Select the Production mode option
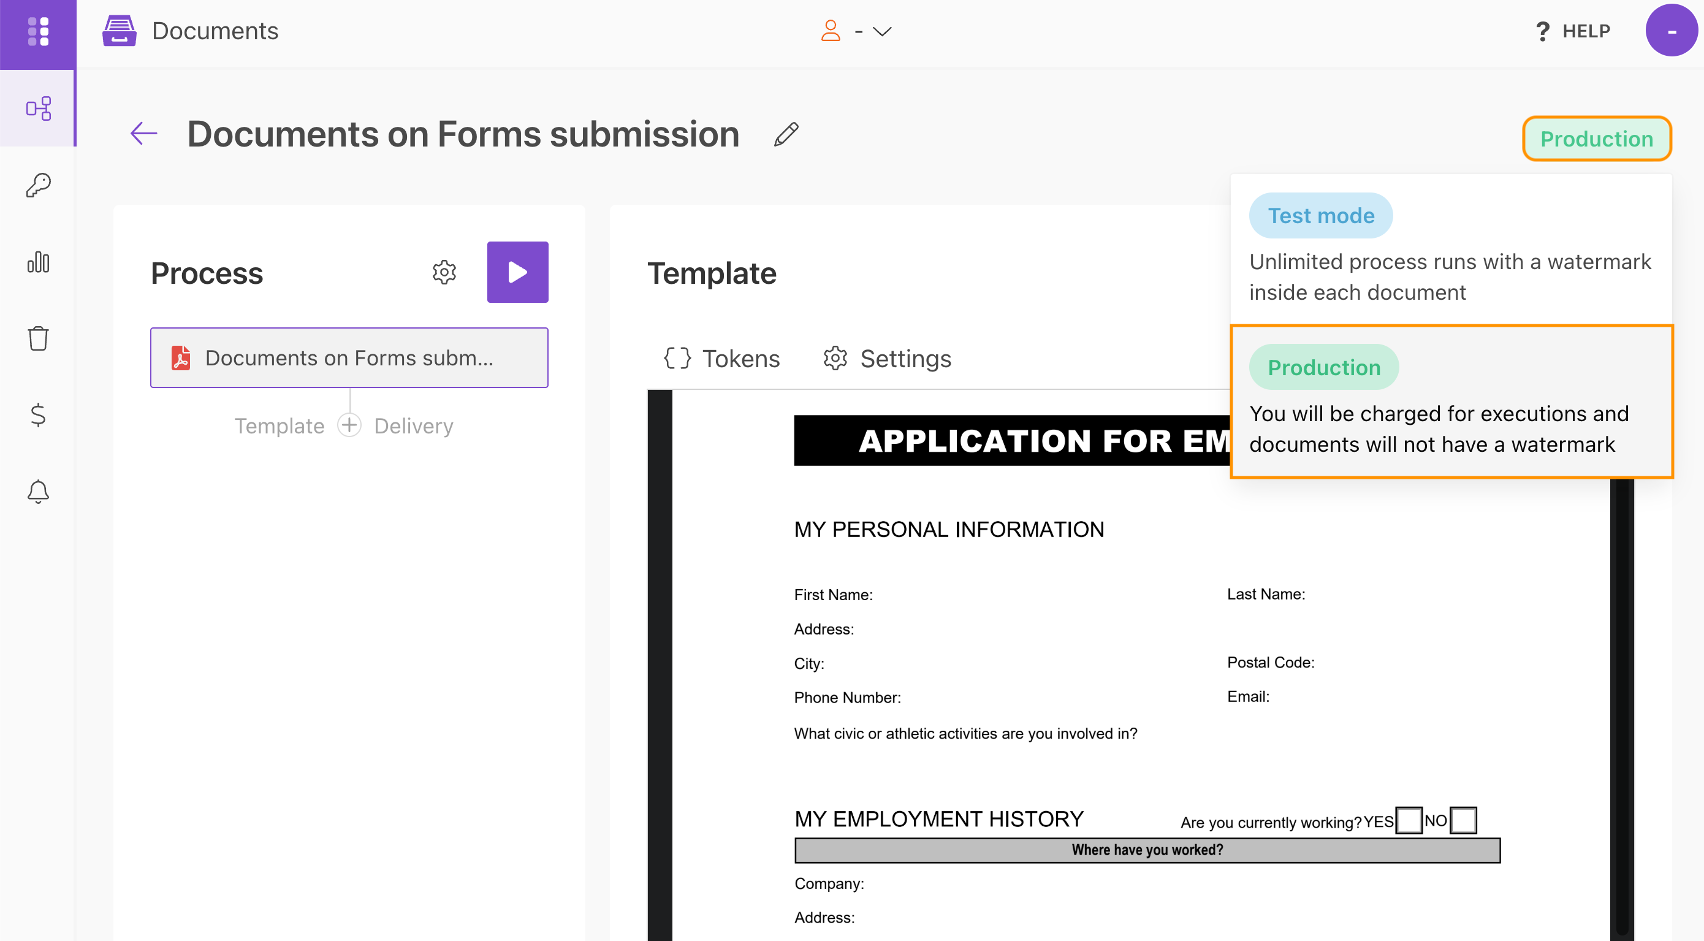This screenshot has width=1704, height=941. 1451,402
